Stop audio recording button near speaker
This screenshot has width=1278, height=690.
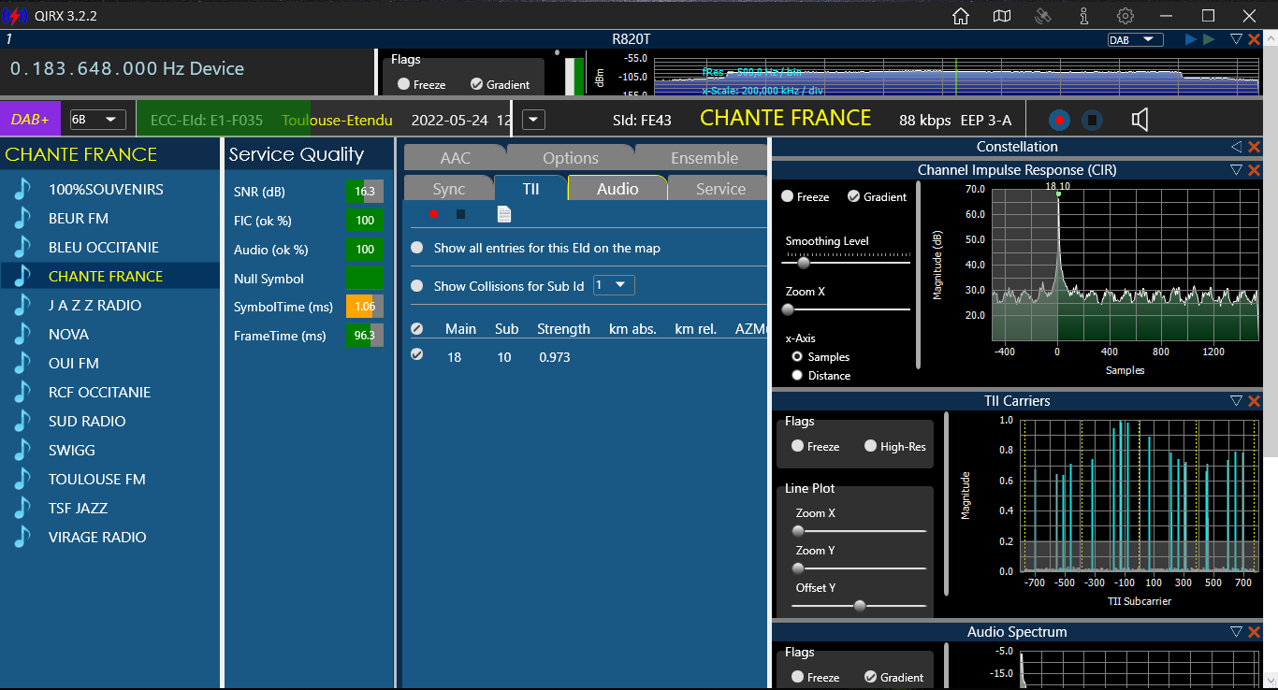[x=1091, y=120]
